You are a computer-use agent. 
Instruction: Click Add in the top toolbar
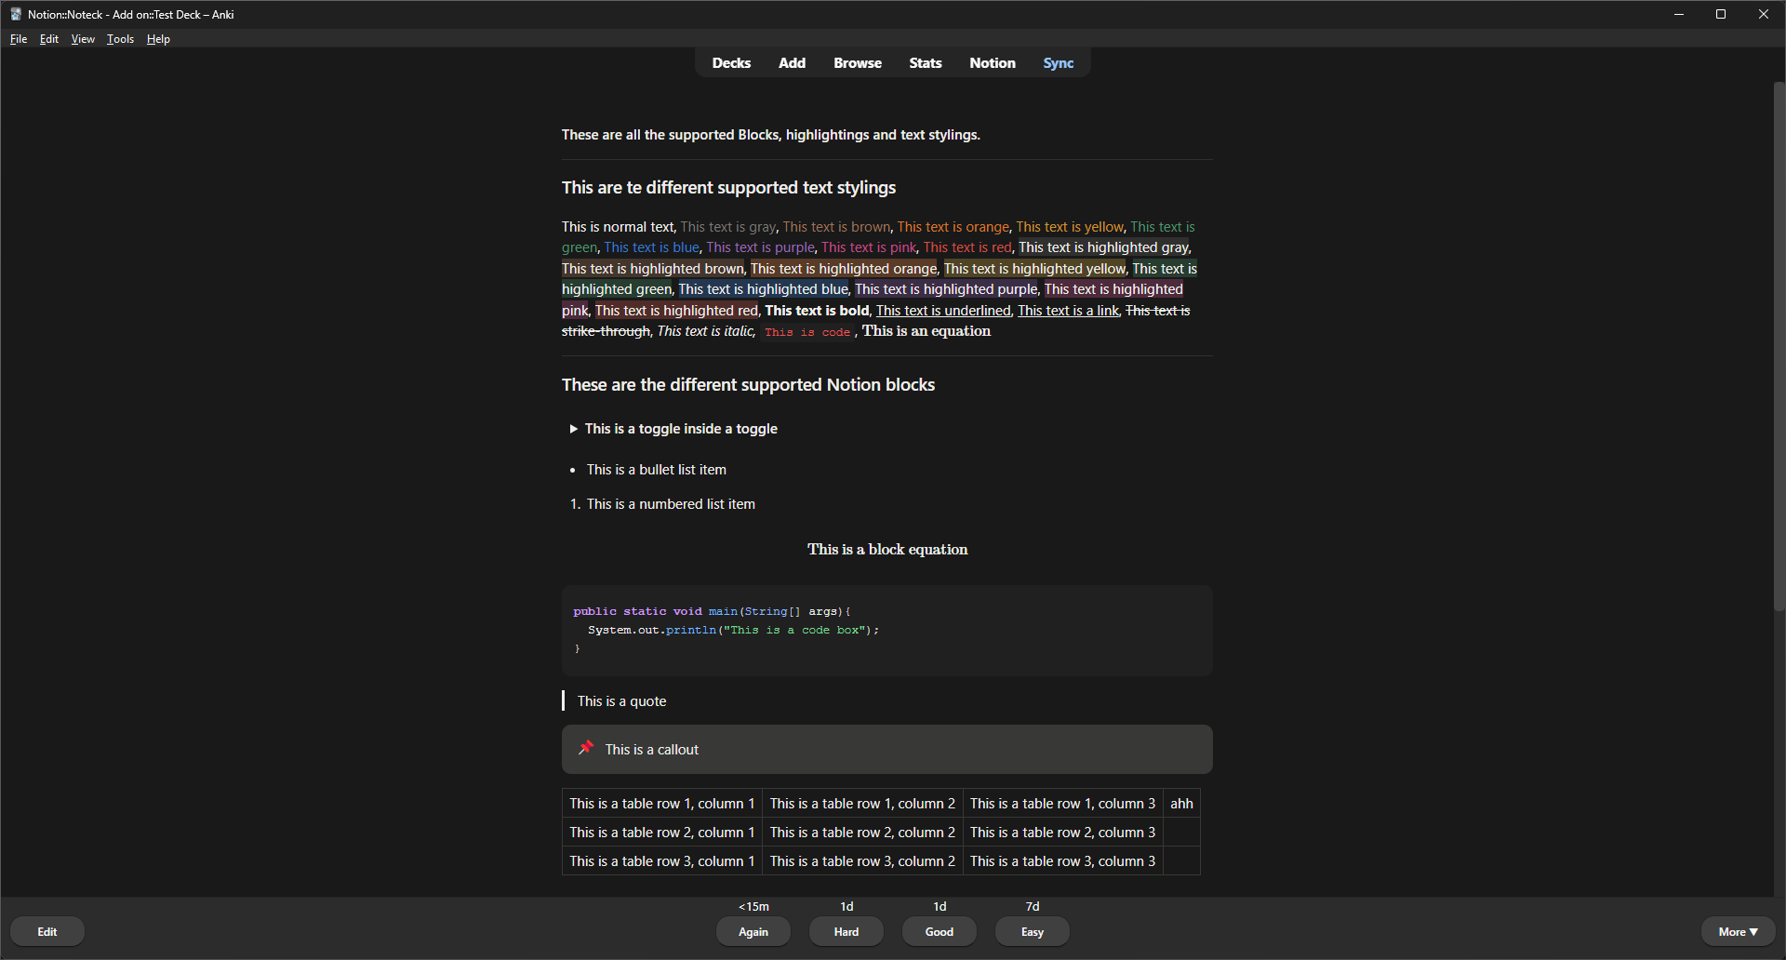pos(792,63)
